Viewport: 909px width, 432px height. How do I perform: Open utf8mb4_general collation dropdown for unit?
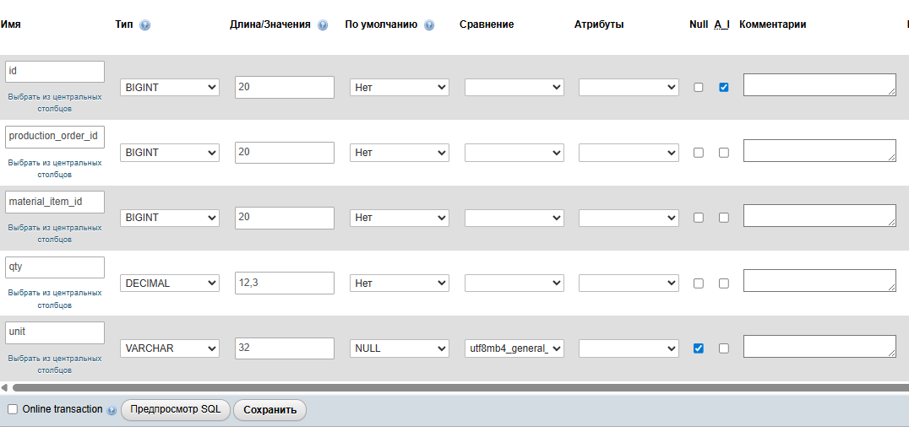[514, 348]
